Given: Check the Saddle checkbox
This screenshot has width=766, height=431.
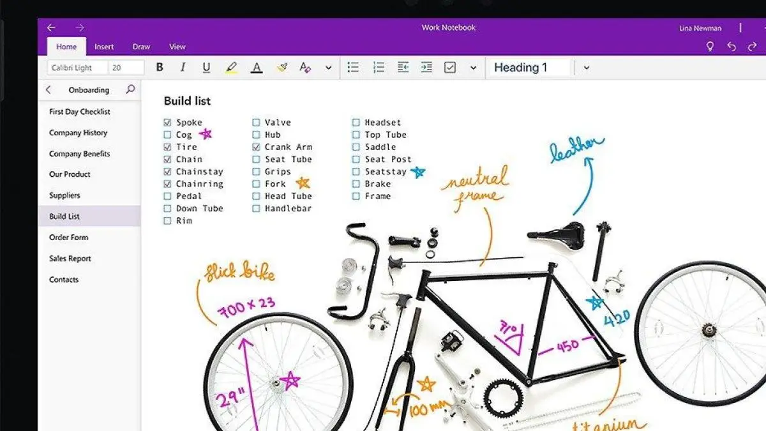Looking at the screenshot, I should [355, 147].
